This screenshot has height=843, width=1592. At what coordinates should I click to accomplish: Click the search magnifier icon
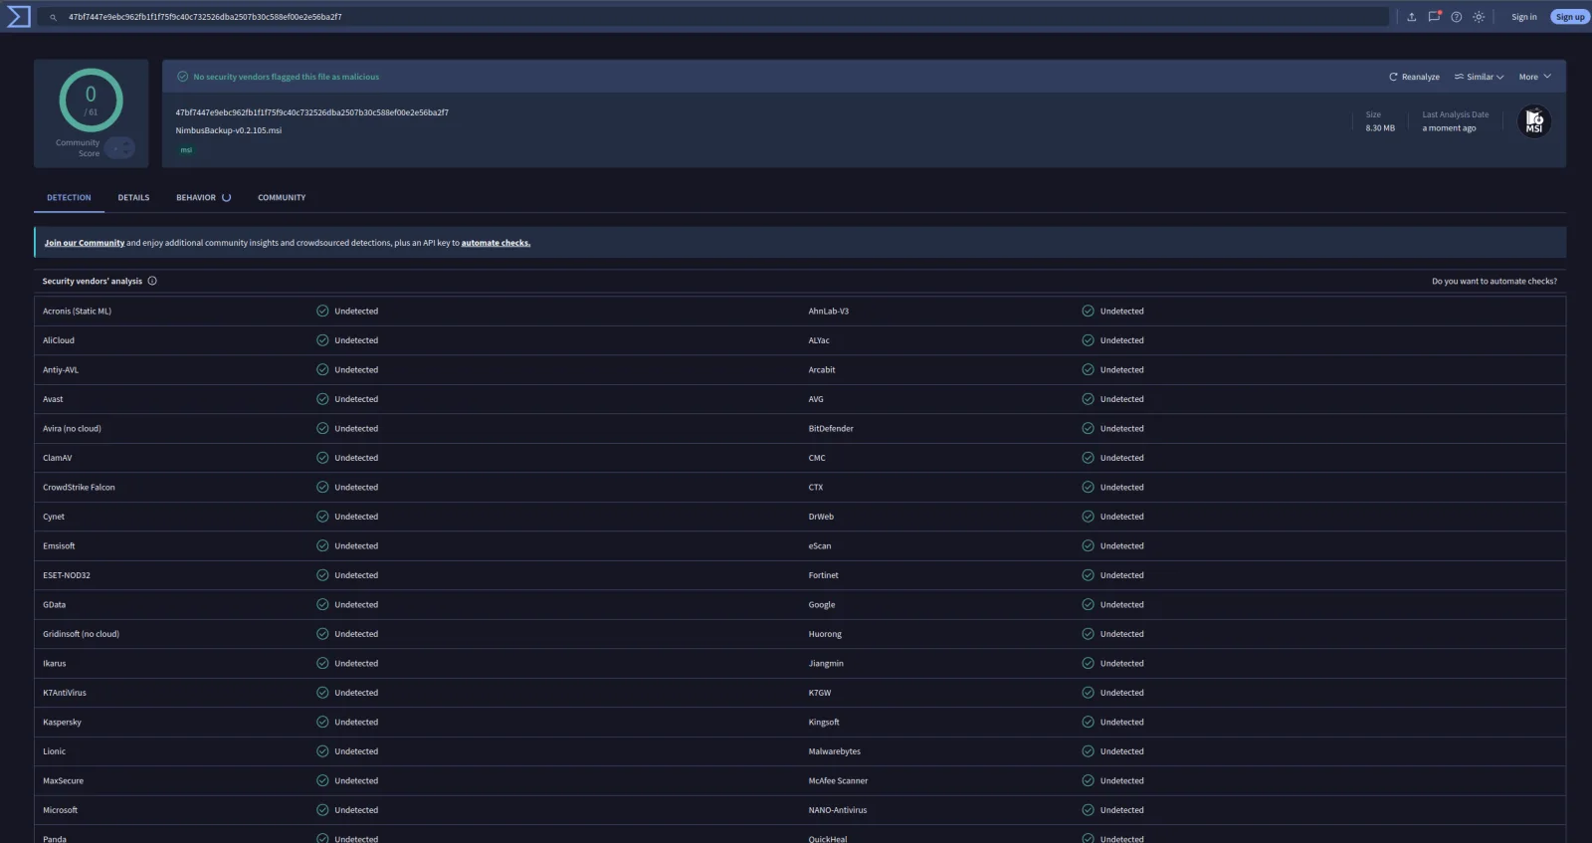[53, 17]
